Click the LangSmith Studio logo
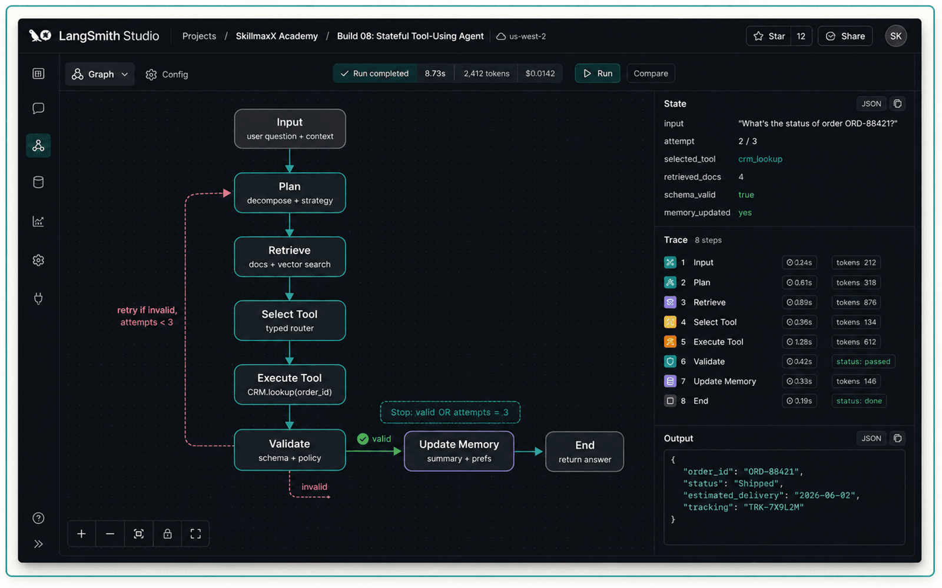This screenshot has height=588, width=942. pyautogui.click(x=94, y=36)
